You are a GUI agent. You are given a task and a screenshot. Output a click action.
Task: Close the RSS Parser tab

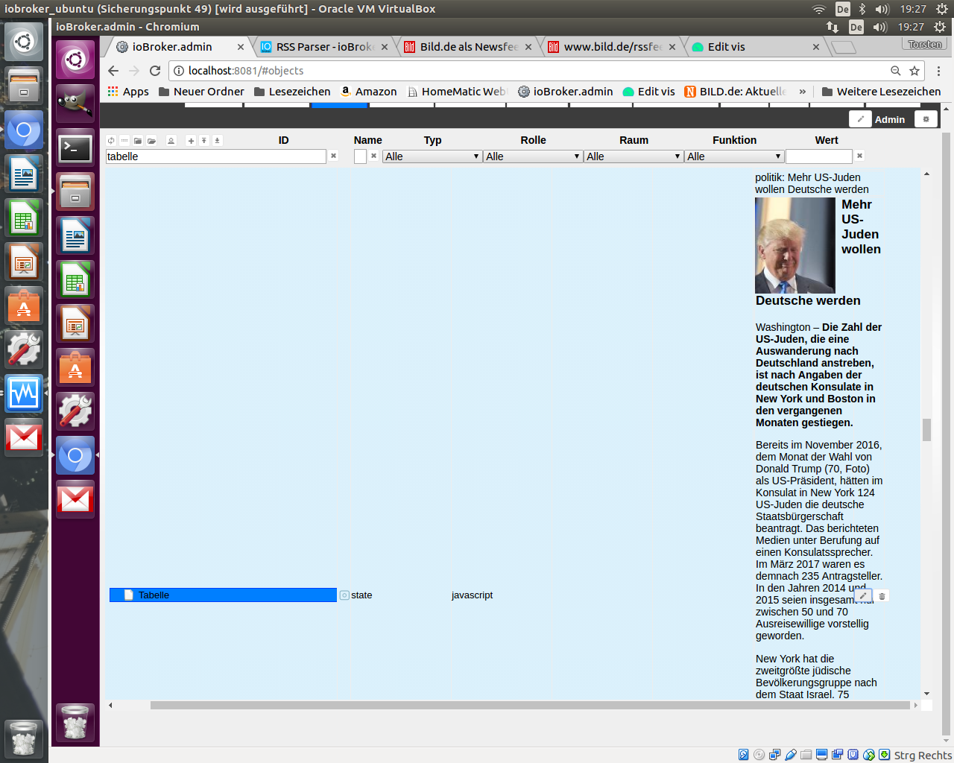tap(385, 47)
